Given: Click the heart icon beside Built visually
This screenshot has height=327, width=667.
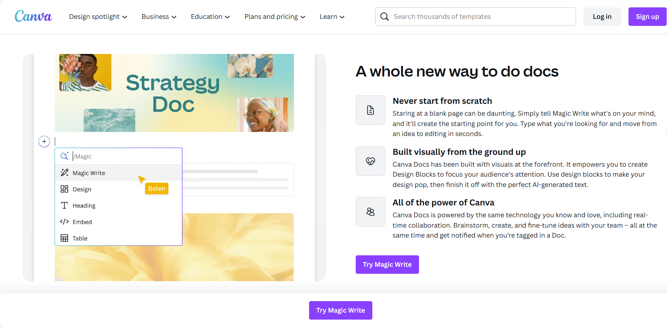Looking at the screenshot, I should coord(371,161).
